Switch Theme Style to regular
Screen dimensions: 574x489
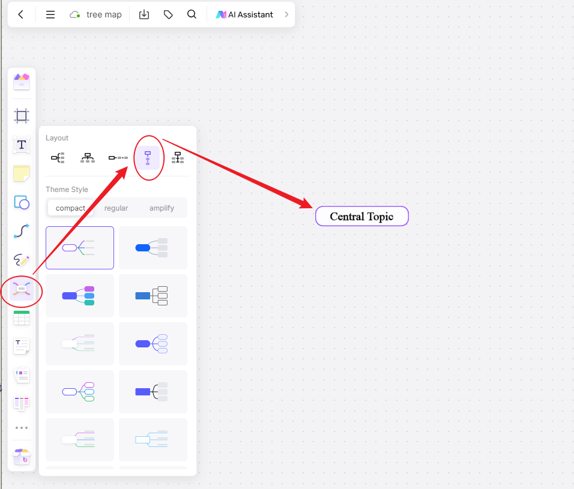pos(116,208)
